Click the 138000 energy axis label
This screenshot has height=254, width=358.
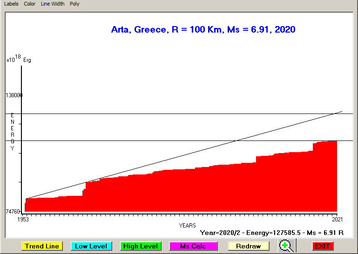coord(14,95)
